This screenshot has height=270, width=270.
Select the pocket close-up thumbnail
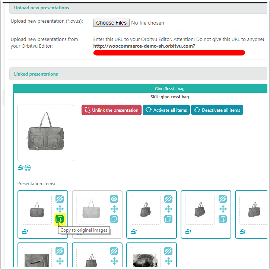(x=37, y=257)
